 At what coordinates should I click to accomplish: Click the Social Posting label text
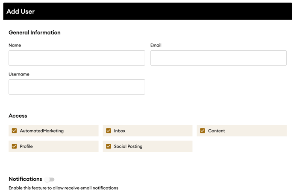(128, 146)
